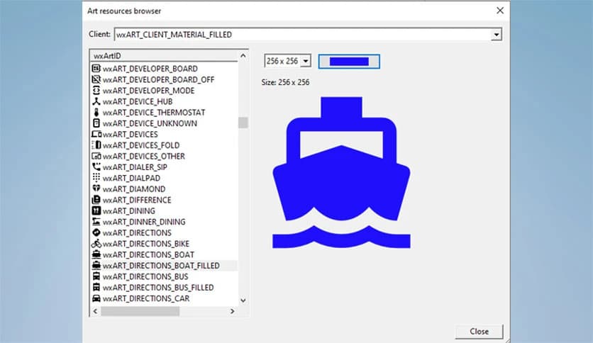Click the horizontal scroll right arrow
Image resolution: width=593 pixels, height=343 pixels.
[232, 311]
